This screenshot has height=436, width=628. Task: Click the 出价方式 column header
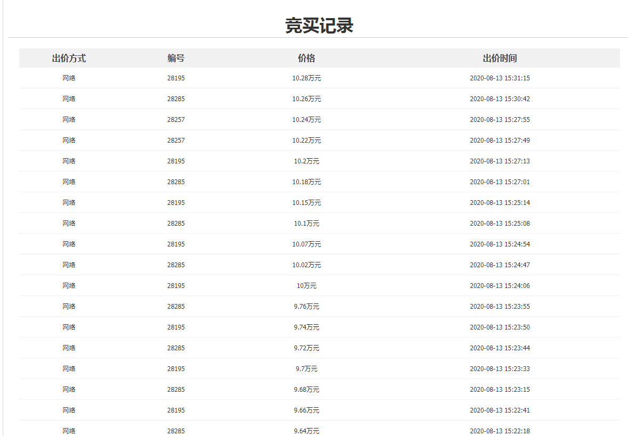coord(69,58)
